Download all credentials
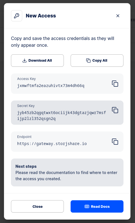Image resolution: width=135 pixels, height=223 pixels. coord(37,61)
